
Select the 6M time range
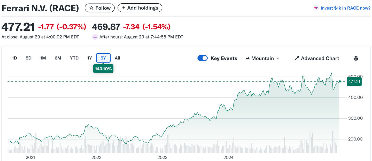tap(58, 58)
